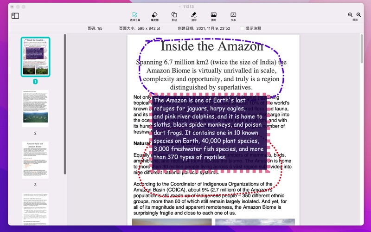Toggle the sidebar panel icon
371x232 pixels.
pos(15,16)
